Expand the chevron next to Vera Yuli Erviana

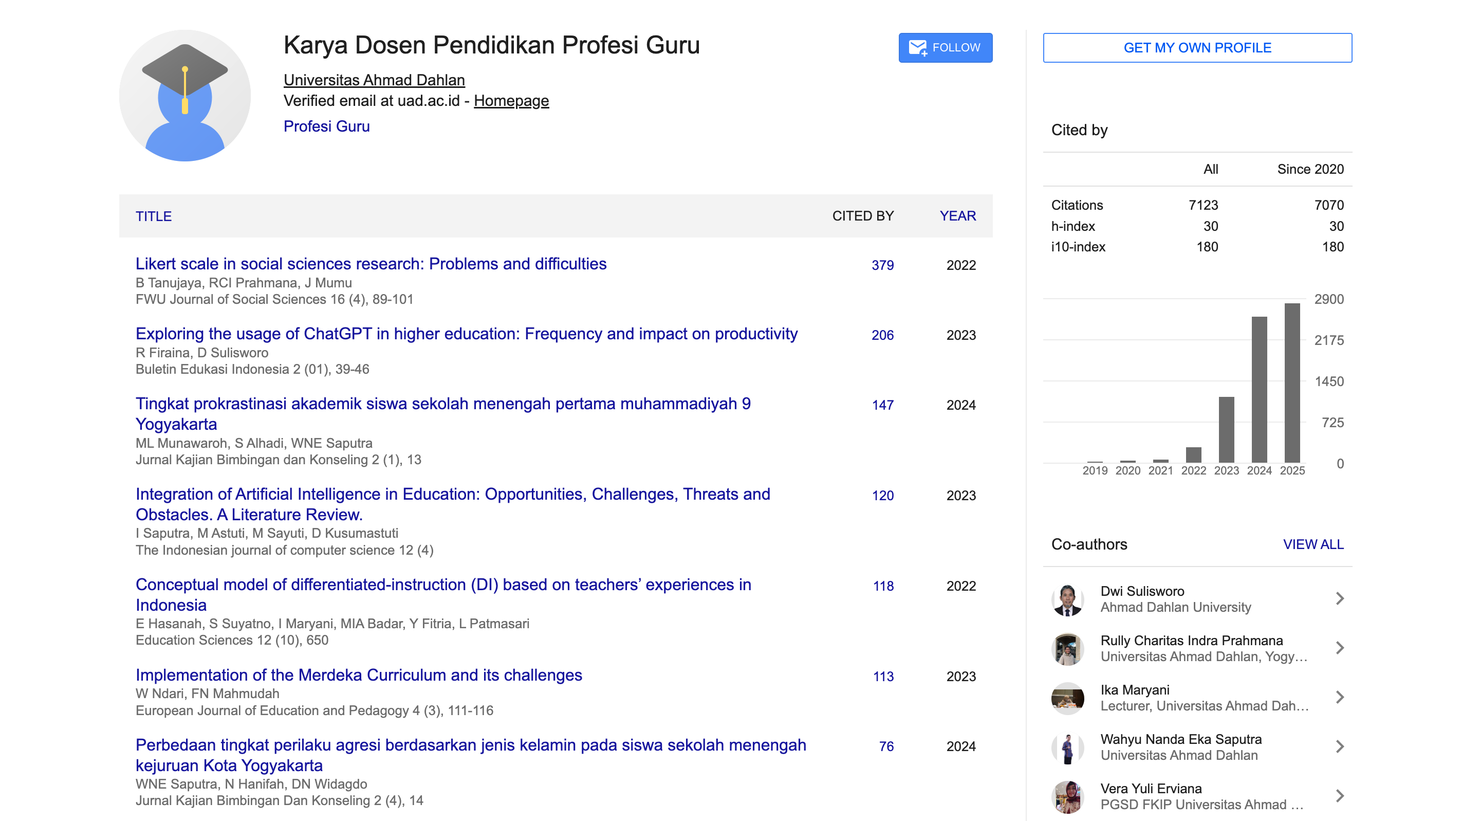pyautogui.click(x=1339, y=796)
